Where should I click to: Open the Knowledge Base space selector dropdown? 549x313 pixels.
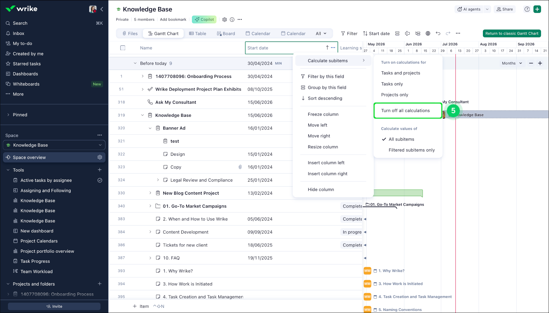tap(54, 145)
